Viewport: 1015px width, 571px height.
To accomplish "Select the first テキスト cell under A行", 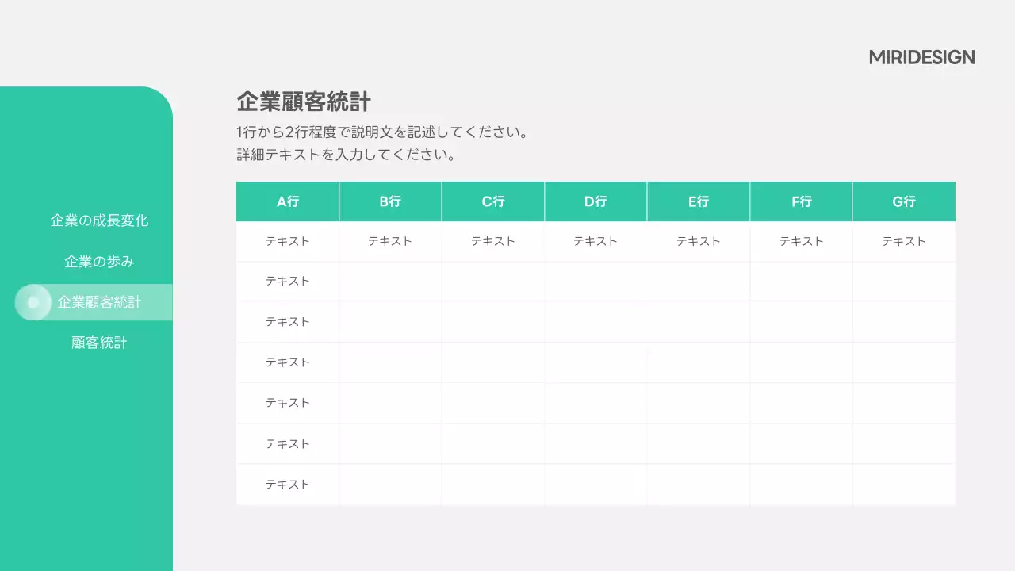I will click(287, 241).
